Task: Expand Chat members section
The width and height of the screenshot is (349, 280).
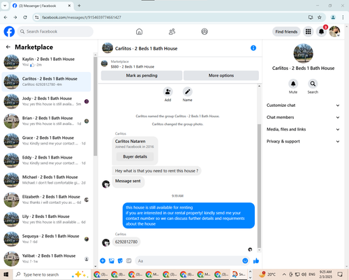Action: click(x=303, y=117)
